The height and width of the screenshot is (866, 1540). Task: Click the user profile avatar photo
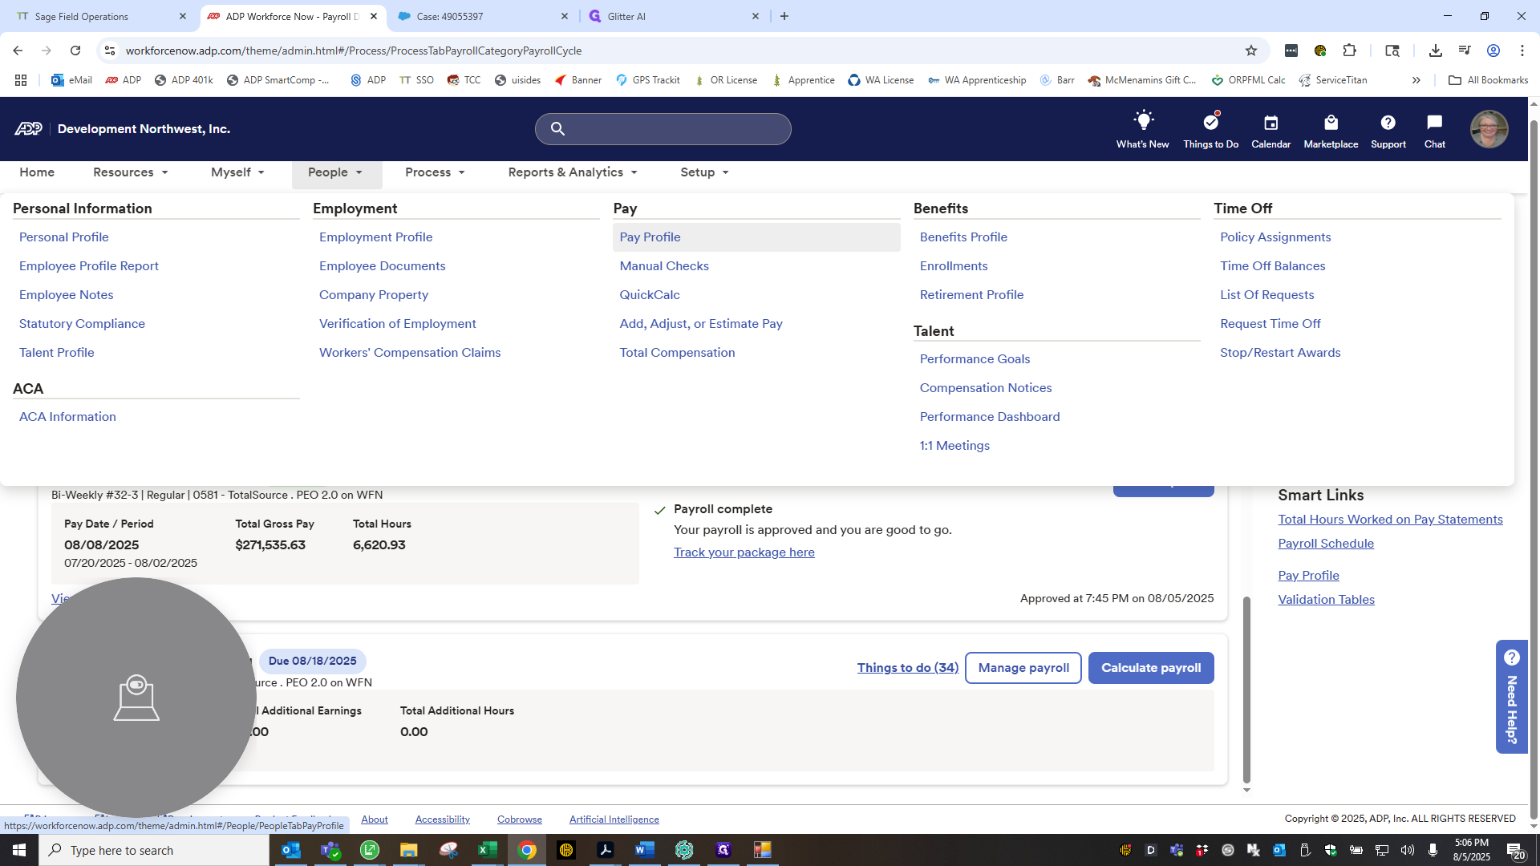click(1489, 129)
